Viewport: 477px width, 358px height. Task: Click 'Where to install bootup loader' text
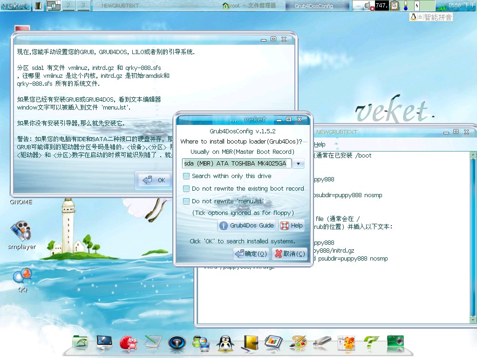[x=242, y=141]
